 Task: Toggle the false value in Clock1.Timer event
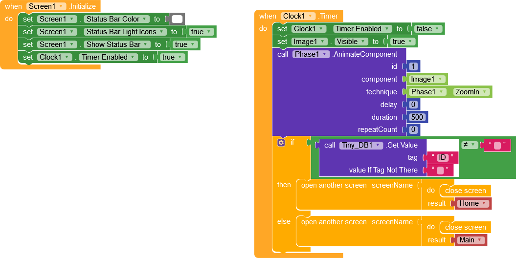[x=428, y=29]
